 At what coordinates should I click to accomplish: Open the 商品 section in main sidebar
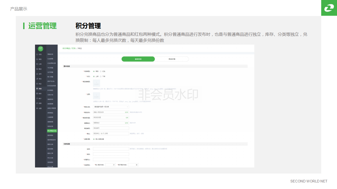(39, 59)
